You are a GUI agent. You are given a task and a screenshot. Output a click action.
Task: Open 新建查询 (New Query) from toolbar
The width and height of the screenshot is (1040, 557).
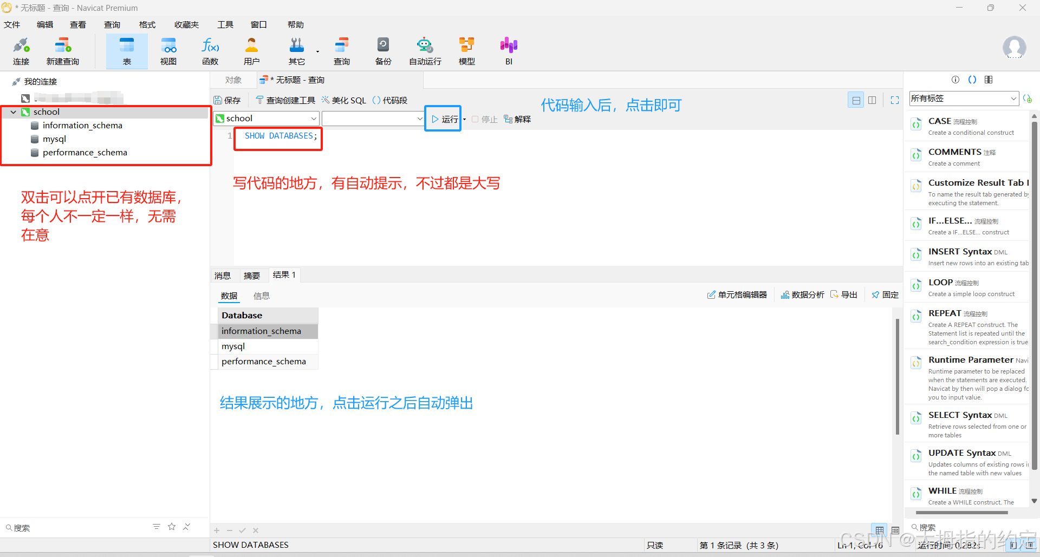pyautogui.click(x=63, y=51)
